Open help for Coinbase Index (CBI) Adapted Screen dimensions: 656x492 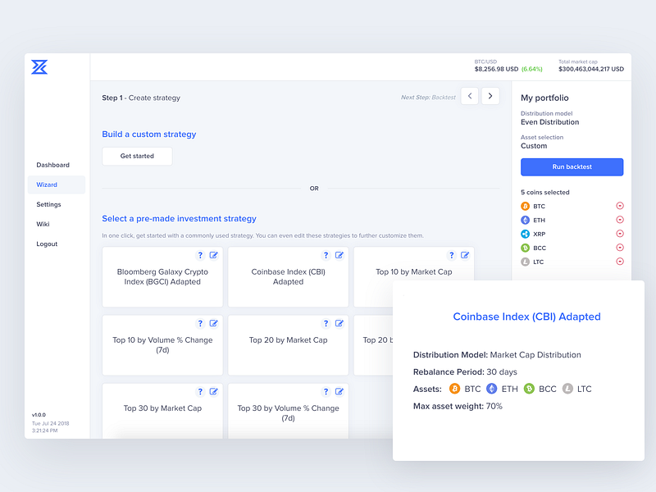click(x=326, y=255)
